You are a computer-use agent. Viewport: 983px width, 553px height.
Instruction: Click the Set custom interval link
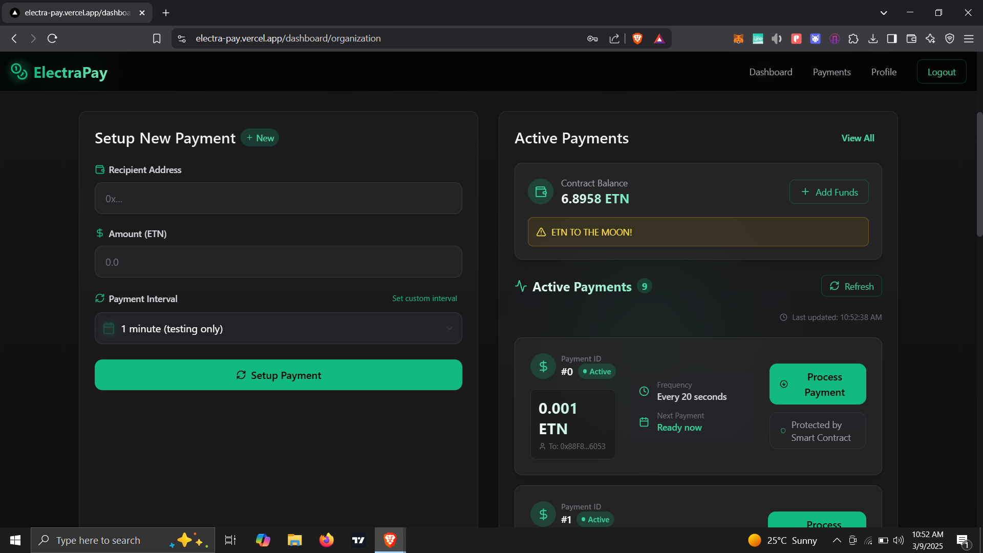(424, 298)
